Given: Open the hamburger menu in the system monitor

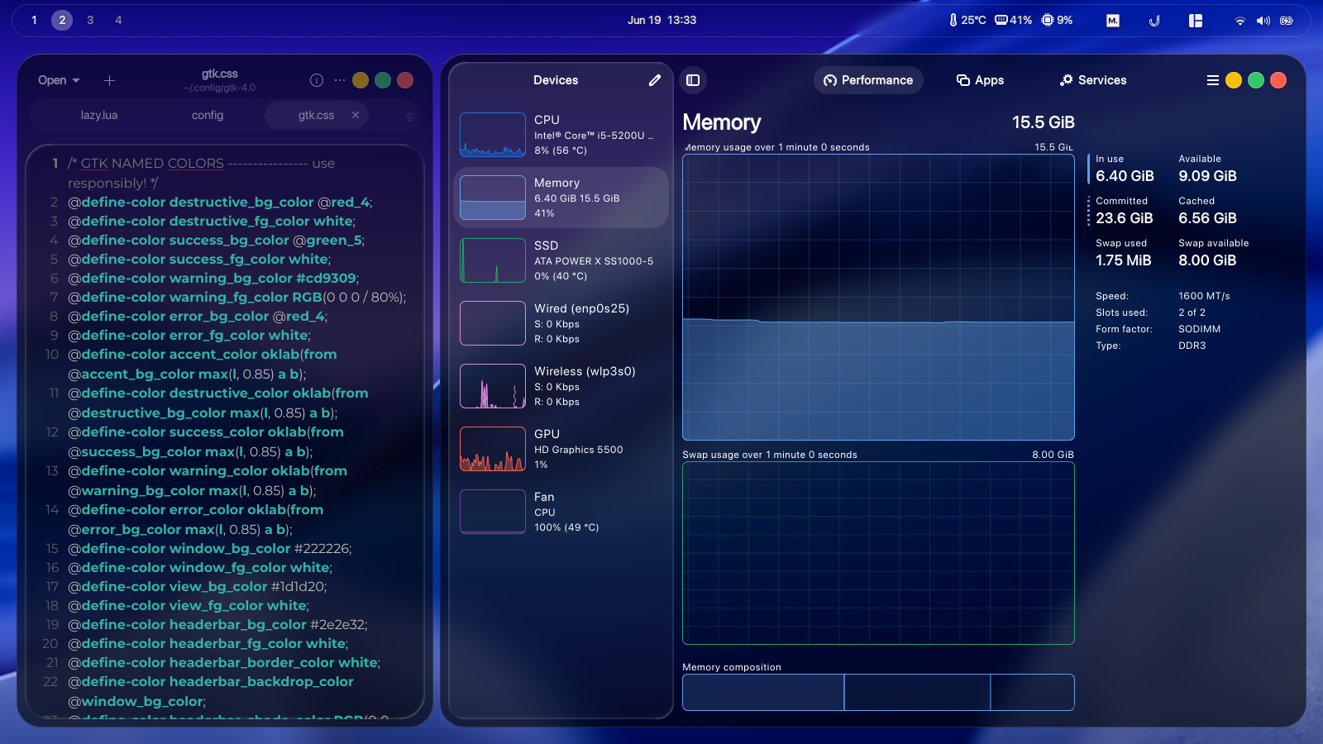Looking at the screenshot, I should pyautogui.click(x=1212, y=80).
